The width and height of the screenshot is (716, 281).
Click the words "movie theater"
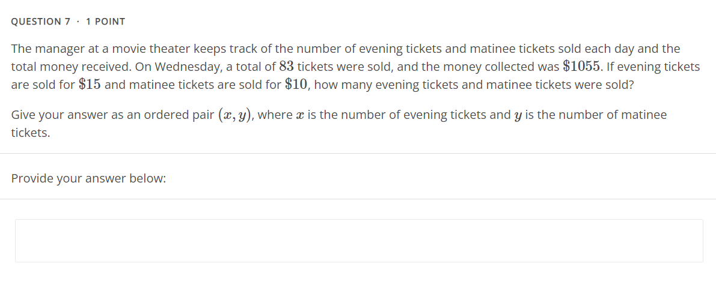tap(156, 49)
